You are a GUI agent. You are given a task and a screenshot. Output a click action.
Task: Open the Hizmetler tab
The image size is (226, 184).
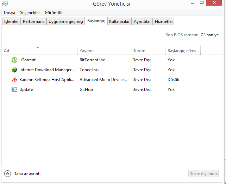[x=164, y=22]
